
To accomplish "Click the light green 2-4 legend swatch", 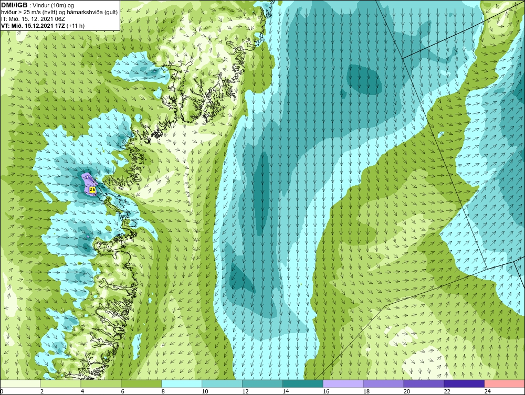I will click(60, 383).
